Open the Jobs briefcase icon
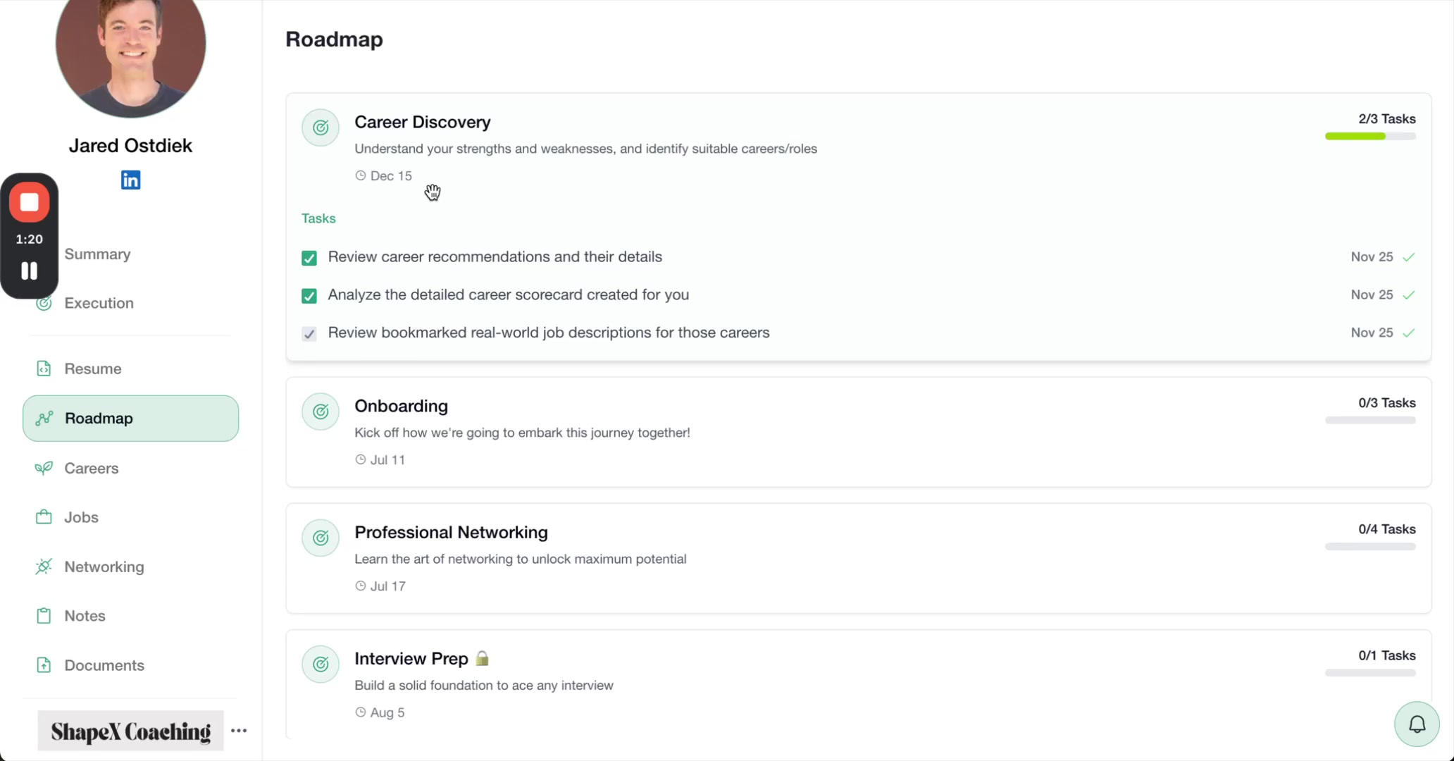The height and width of the screenshot is (761, 1454). tap(44, 516)
